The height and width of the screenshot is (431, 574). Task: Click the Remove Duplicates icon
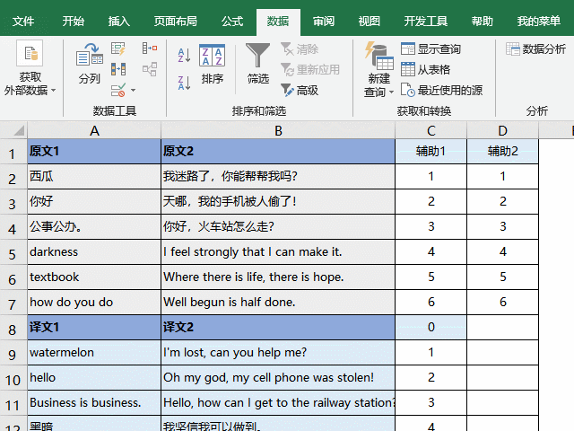118,69
